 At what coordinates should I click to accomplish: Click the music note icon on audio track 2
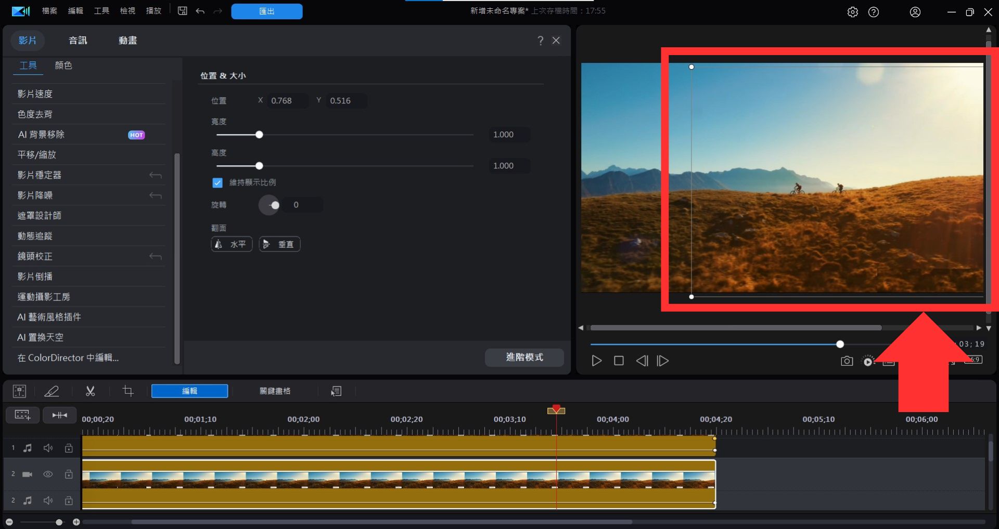coord(28,500)
